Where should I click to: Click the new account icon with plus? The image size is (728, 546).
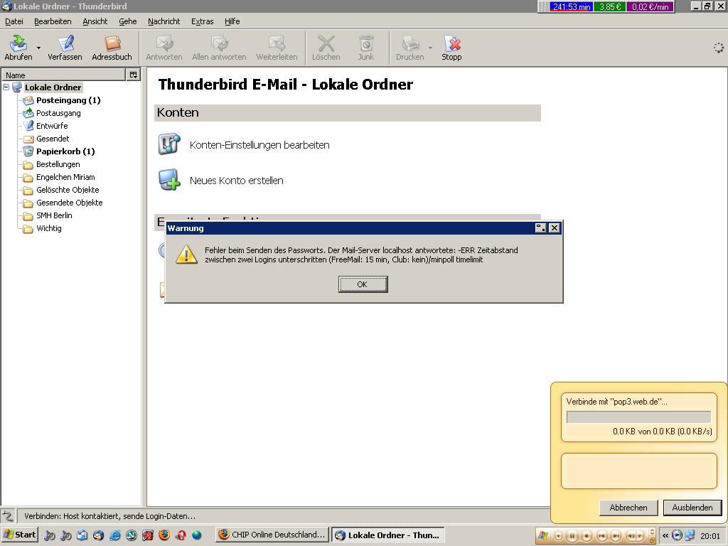[x=169, y=180]
